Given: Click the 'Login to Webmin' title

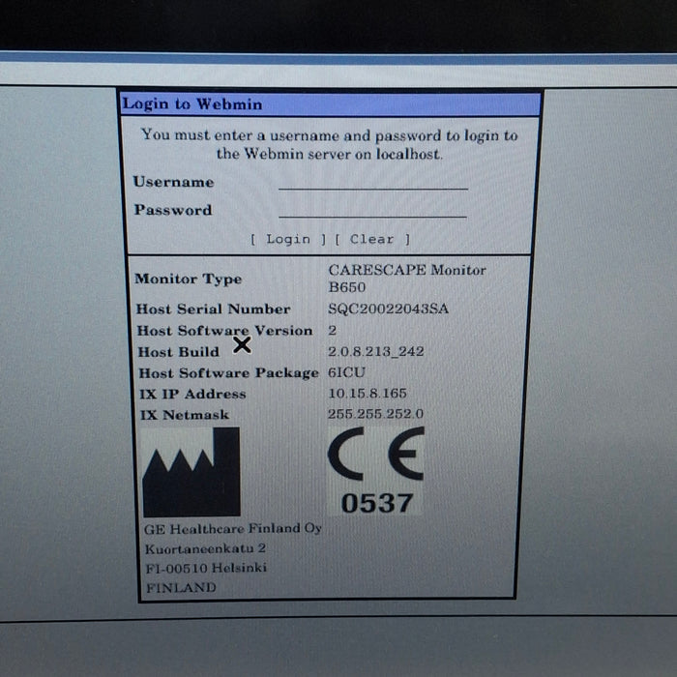Looking at the screenshot, I should pyautogui.click(x=192, y=104).
